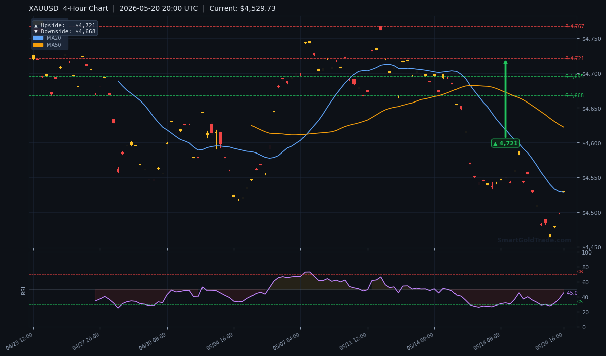This screenshot has width=606, height=356.
Task: Click the R 4,767 resistance label
Action: pyautogui.click(x=574, y=26)
